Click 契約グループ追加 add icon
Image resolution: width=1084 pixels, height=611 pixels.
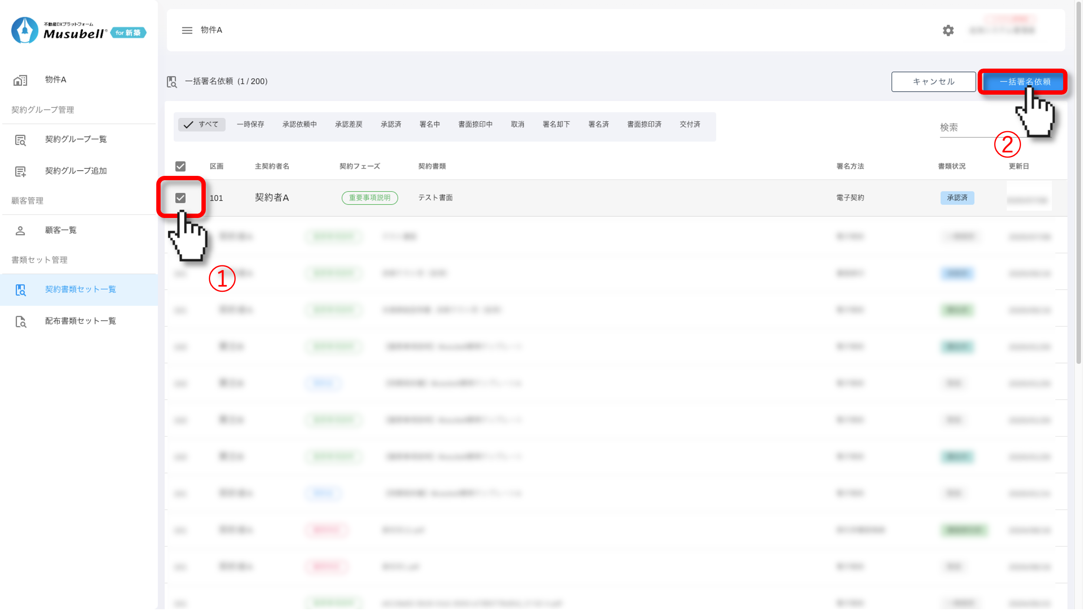[x=20, y=172]
